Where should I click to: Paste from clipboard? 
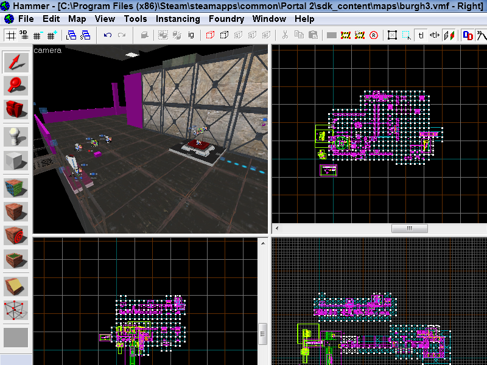click(313, 35)
